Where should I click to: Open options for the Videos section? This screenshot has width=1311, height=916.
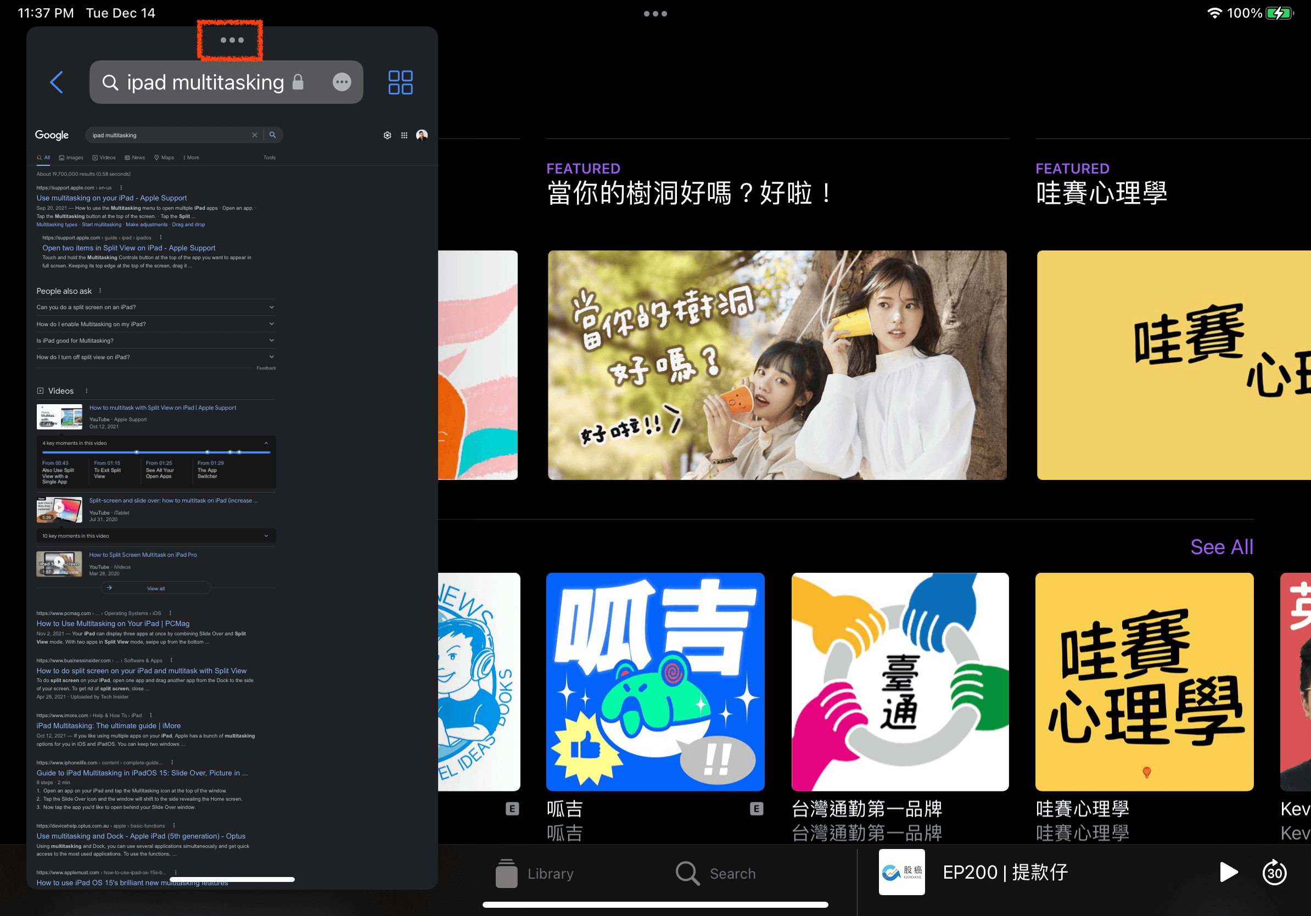87,390
